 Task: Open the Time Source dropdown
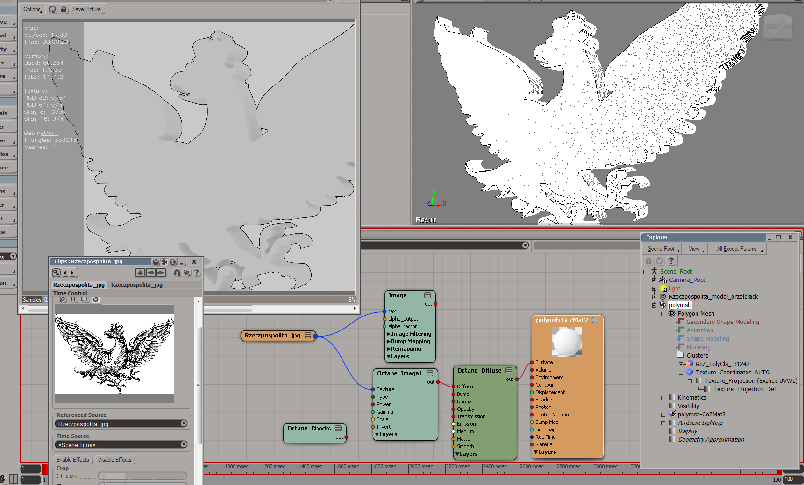coord(121,445)
